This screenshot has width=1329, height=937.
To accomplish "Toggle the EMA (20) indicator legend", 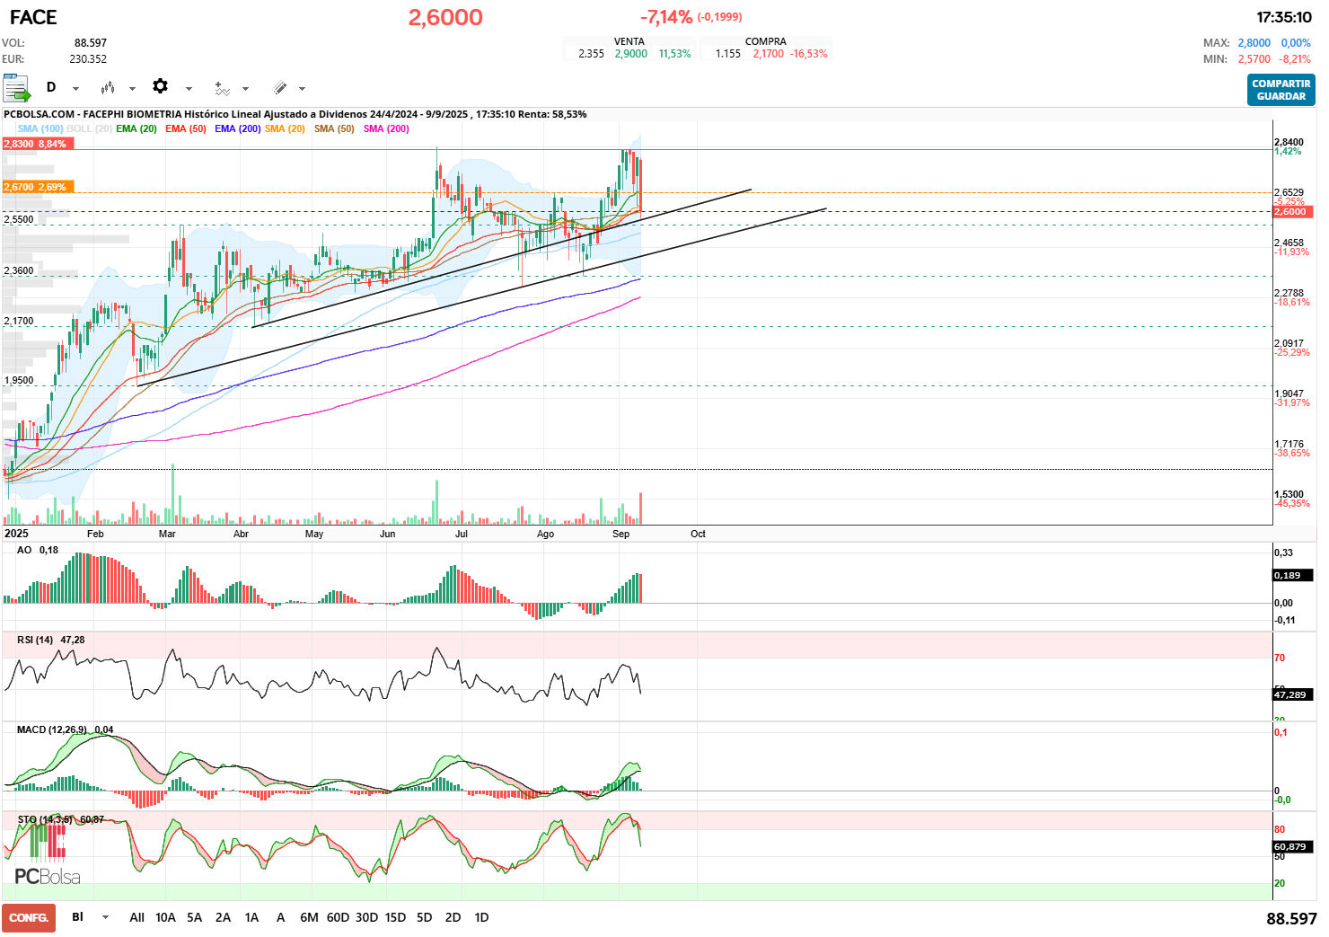I will coord(136,128).
